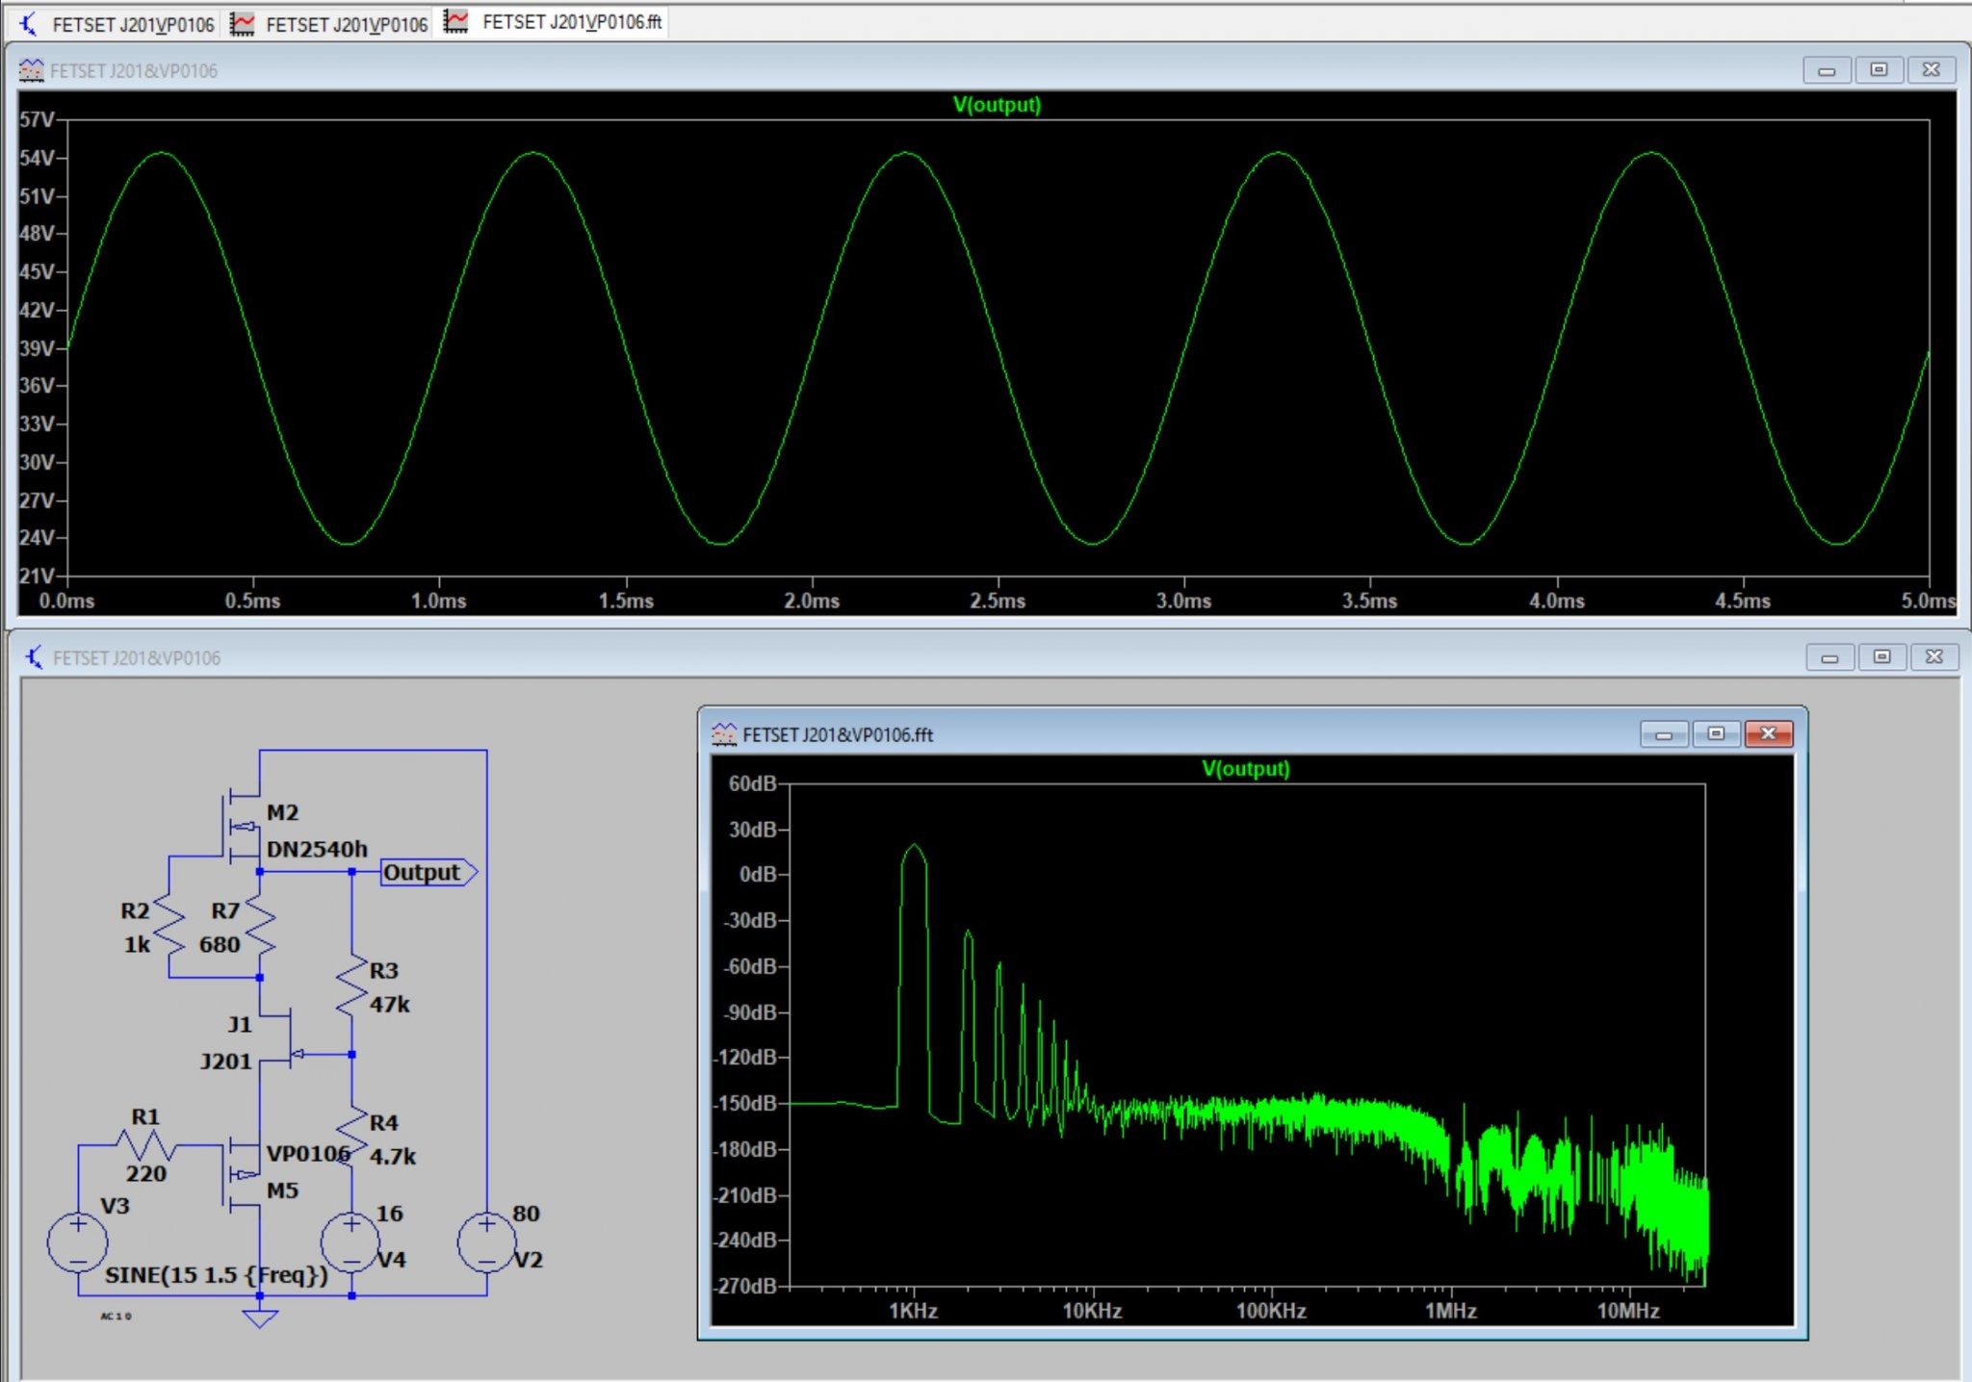Minimize the waveform plot window
Image resolution: width=1972 pixels, height=1382 pixels.
1827,70
